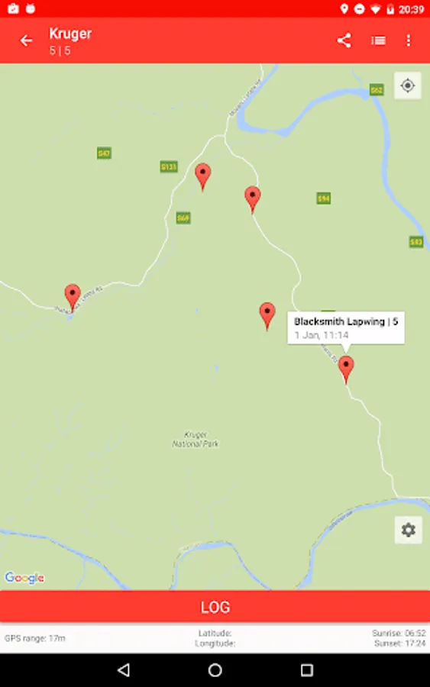430x687 pixels.
Task: Tap the back arrow next to Kruger
Action: (26, 40)
